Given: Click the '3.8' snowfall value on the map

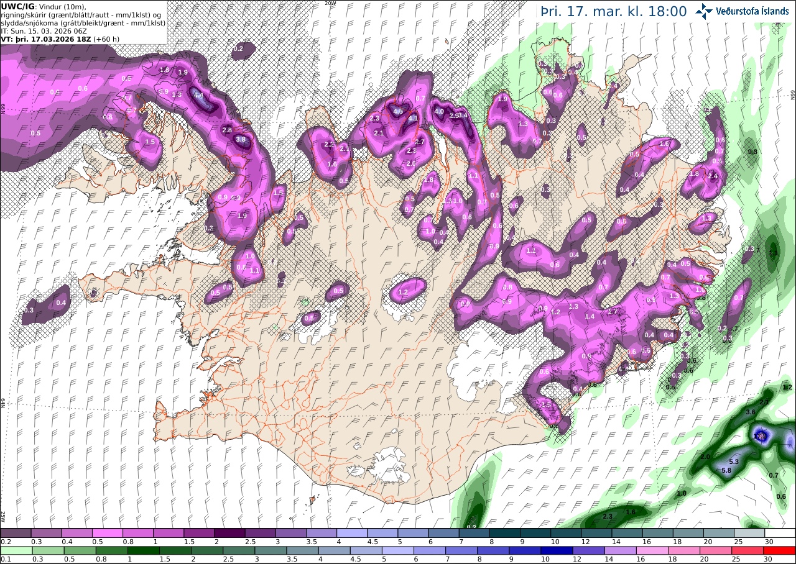Looking at the screenshot, I should (241, 140).
